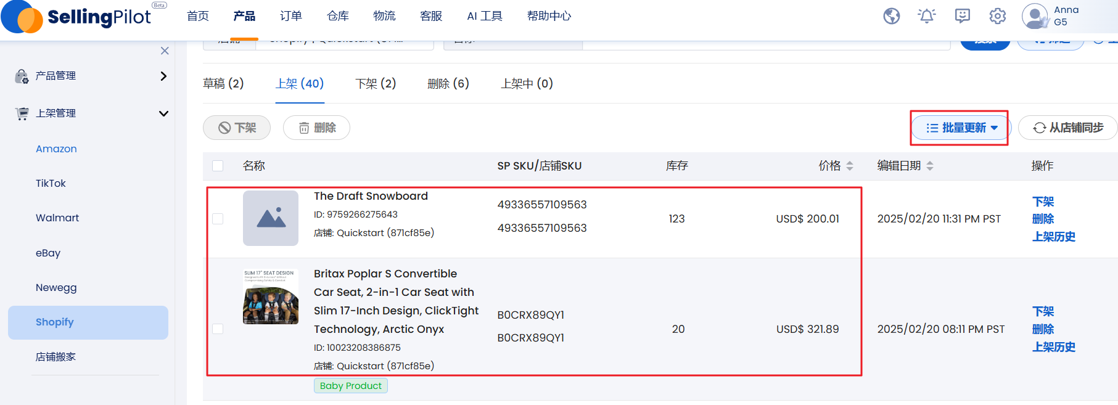
Task: Click the bulk 删除 button
Action: [x=316, y=128]
